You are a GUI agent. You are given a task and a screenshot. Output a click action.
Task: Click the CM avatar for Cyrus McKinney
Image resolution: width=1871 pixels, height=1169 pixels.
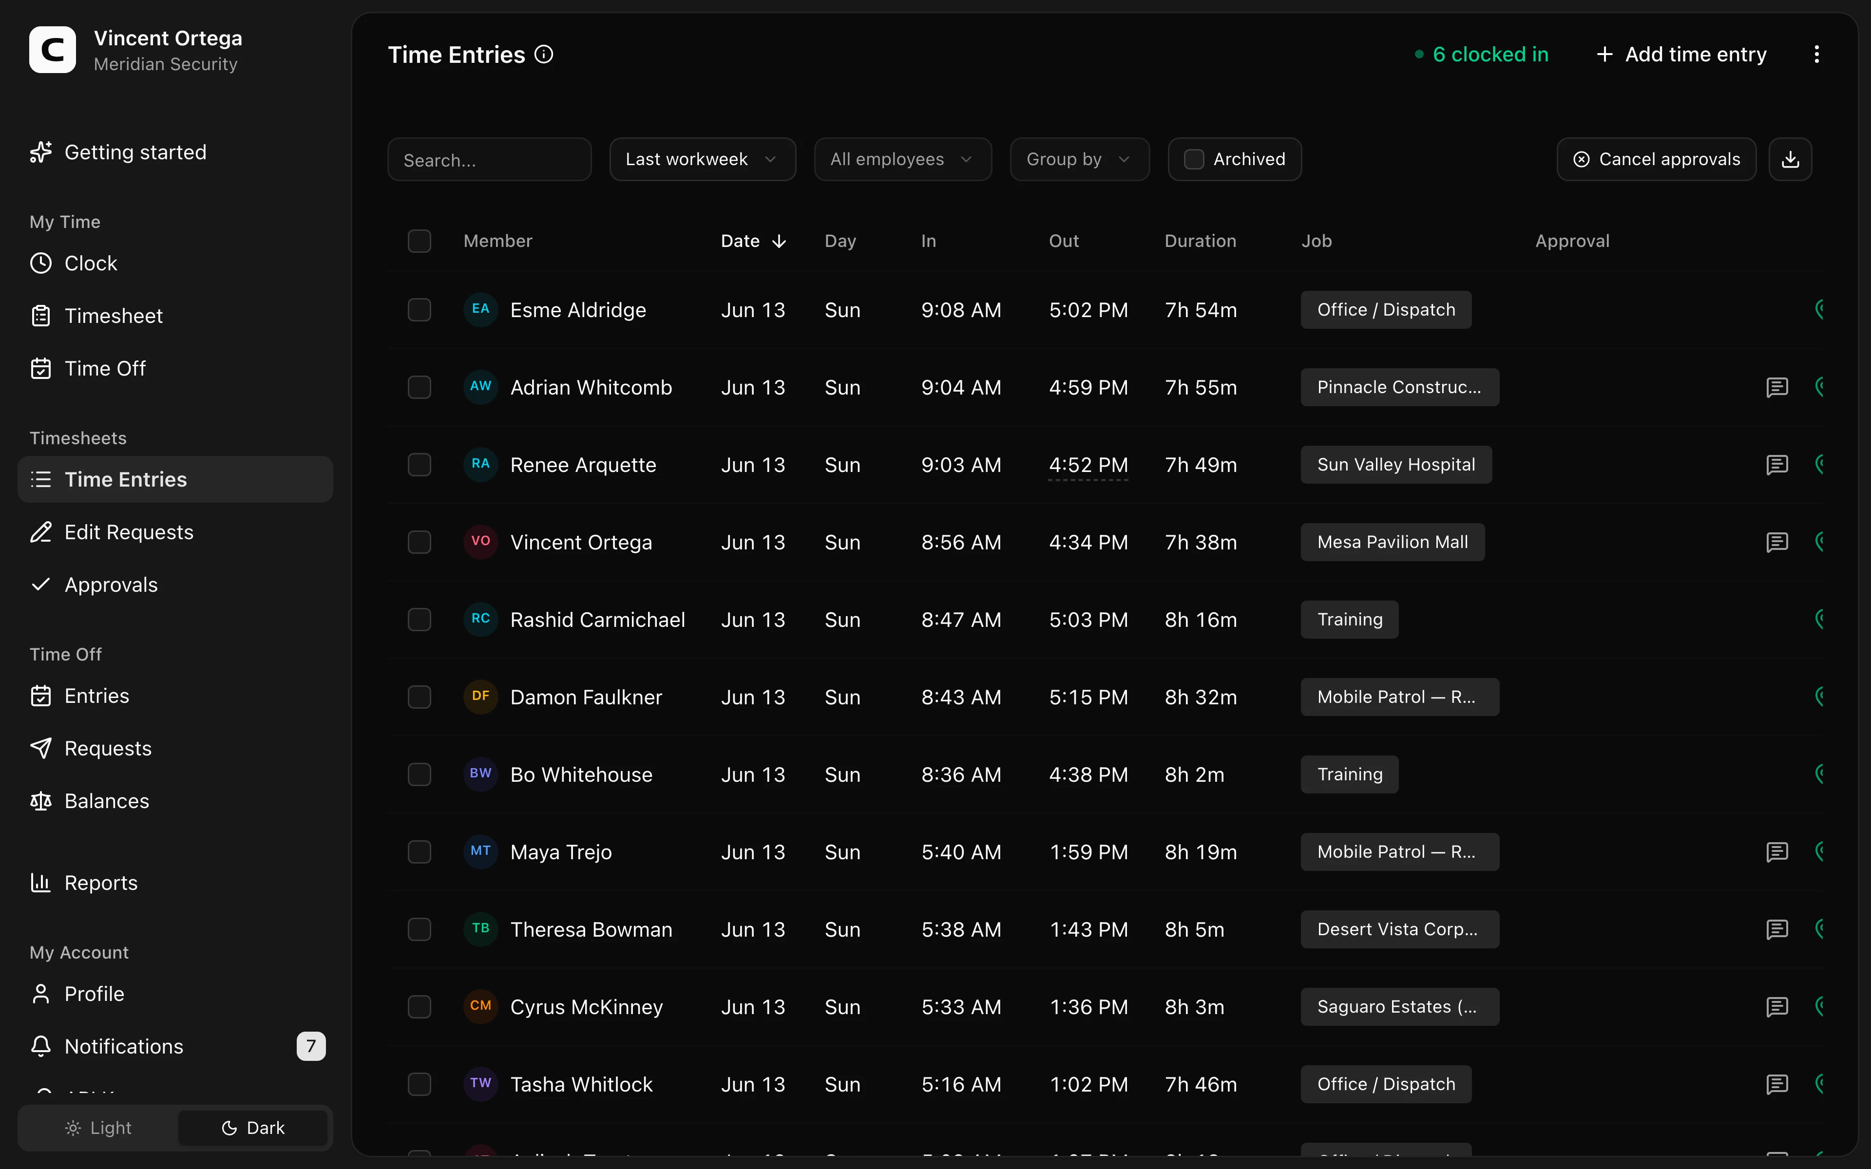(480, 1007)
